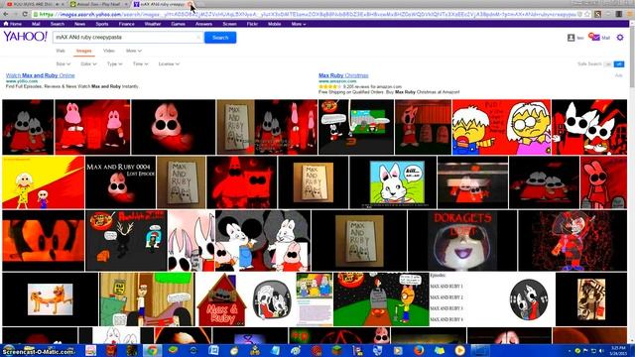
Task: Click the www.amazon.com ad URL
Action: click(x=337, y=81)
